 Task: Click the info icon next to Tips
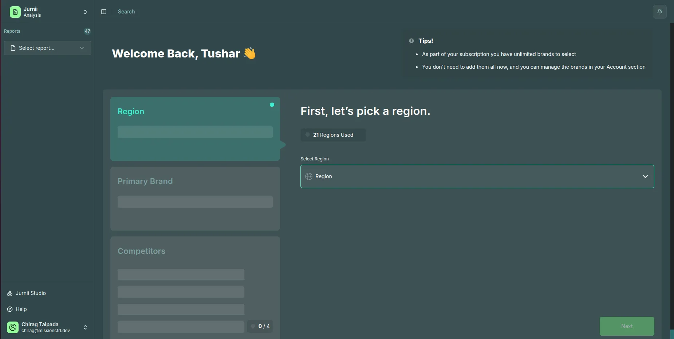click(x=411, y=41)
